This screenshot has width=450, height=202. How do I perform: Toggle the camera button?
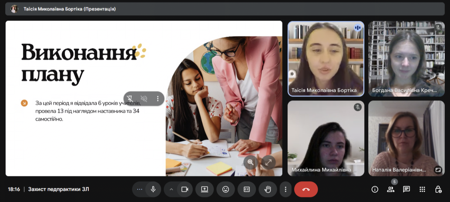(185, 189)
